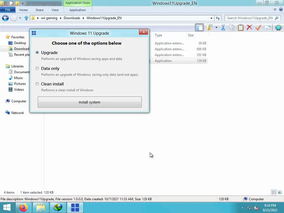
Task: Click the Paste clipboard icon
Action: click(240, 27)
